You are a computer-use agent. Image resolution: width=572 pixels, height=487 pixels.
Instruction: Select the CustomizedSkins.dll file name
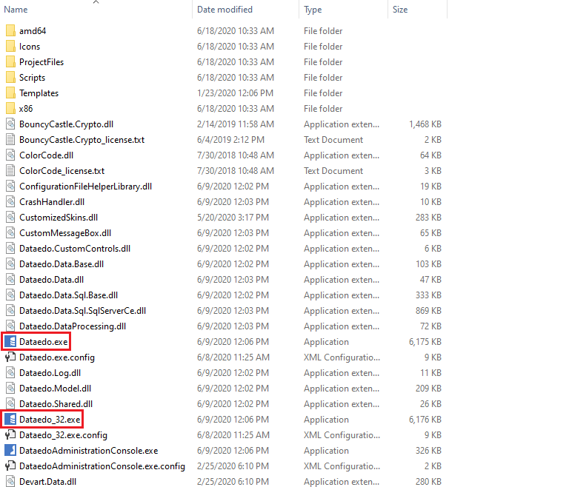point(59,218)
